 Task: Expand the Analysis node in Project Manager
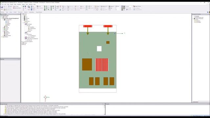[3, 31]
